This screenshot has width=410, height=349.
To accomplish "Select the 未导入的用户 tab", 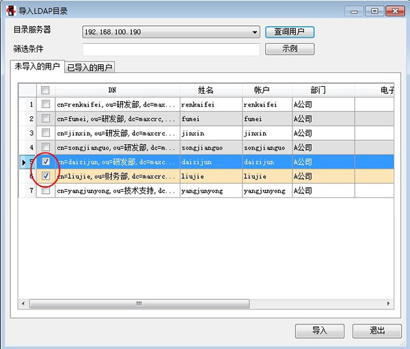I will (x=37, y=66).
